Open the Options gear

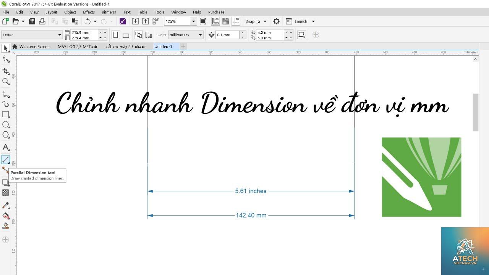coord(277,21)
